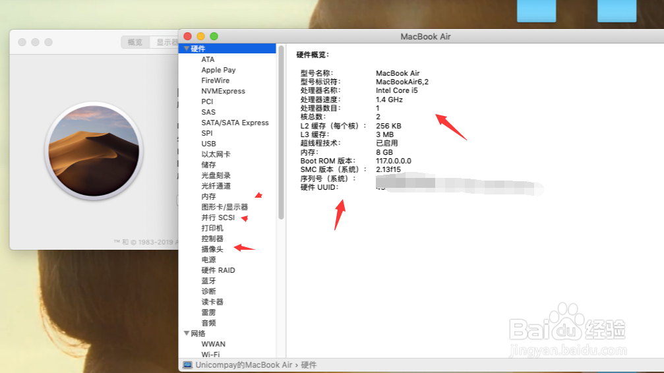This screenshot has height=373, width=664.
Task: Open the USB hardware entry
Action: (208, 144)
